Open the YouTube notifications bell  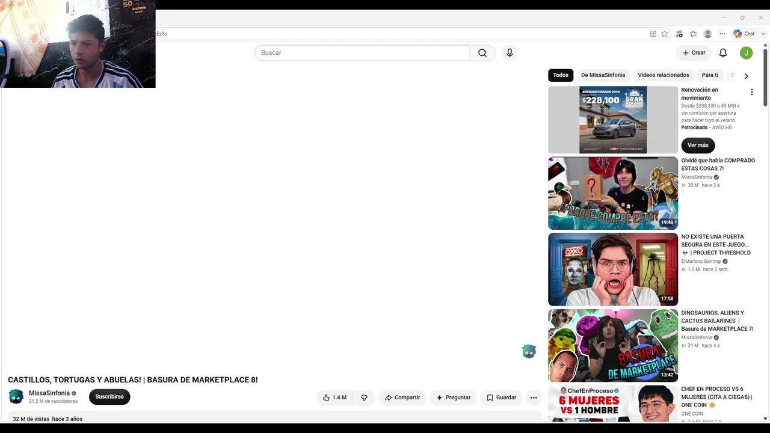pyautogui.click(x=723, y=53)
